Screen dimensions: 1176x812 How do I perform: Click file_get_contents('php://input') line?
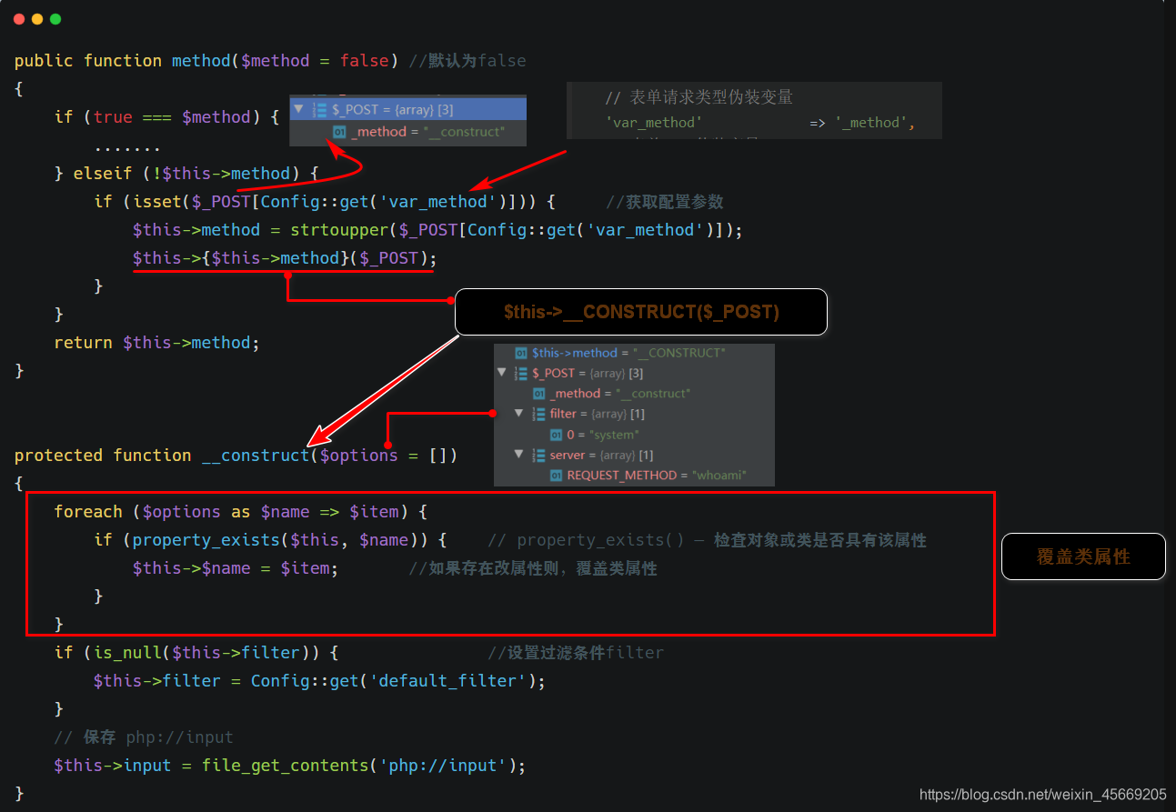tap(290, 766)
